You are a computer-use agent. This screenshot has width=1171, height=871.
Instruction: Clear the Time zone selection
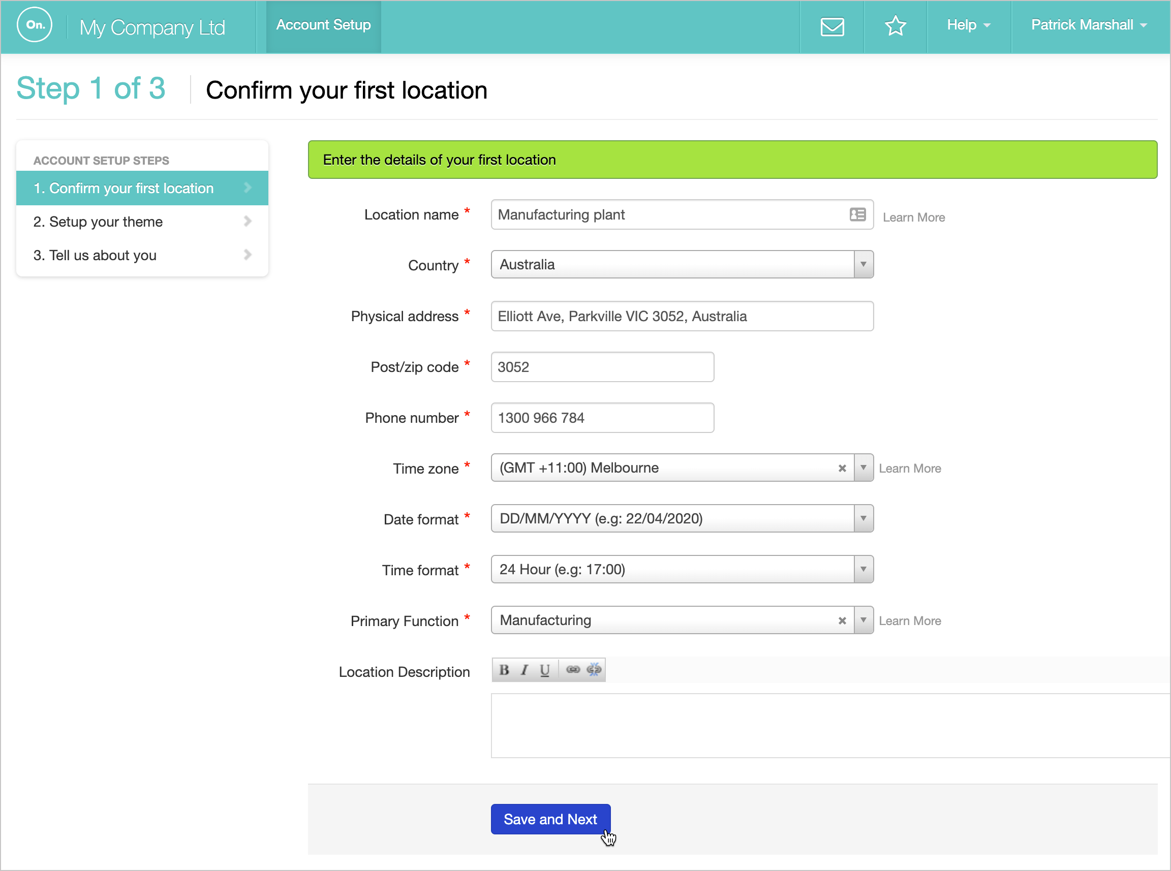click(842, 468)
